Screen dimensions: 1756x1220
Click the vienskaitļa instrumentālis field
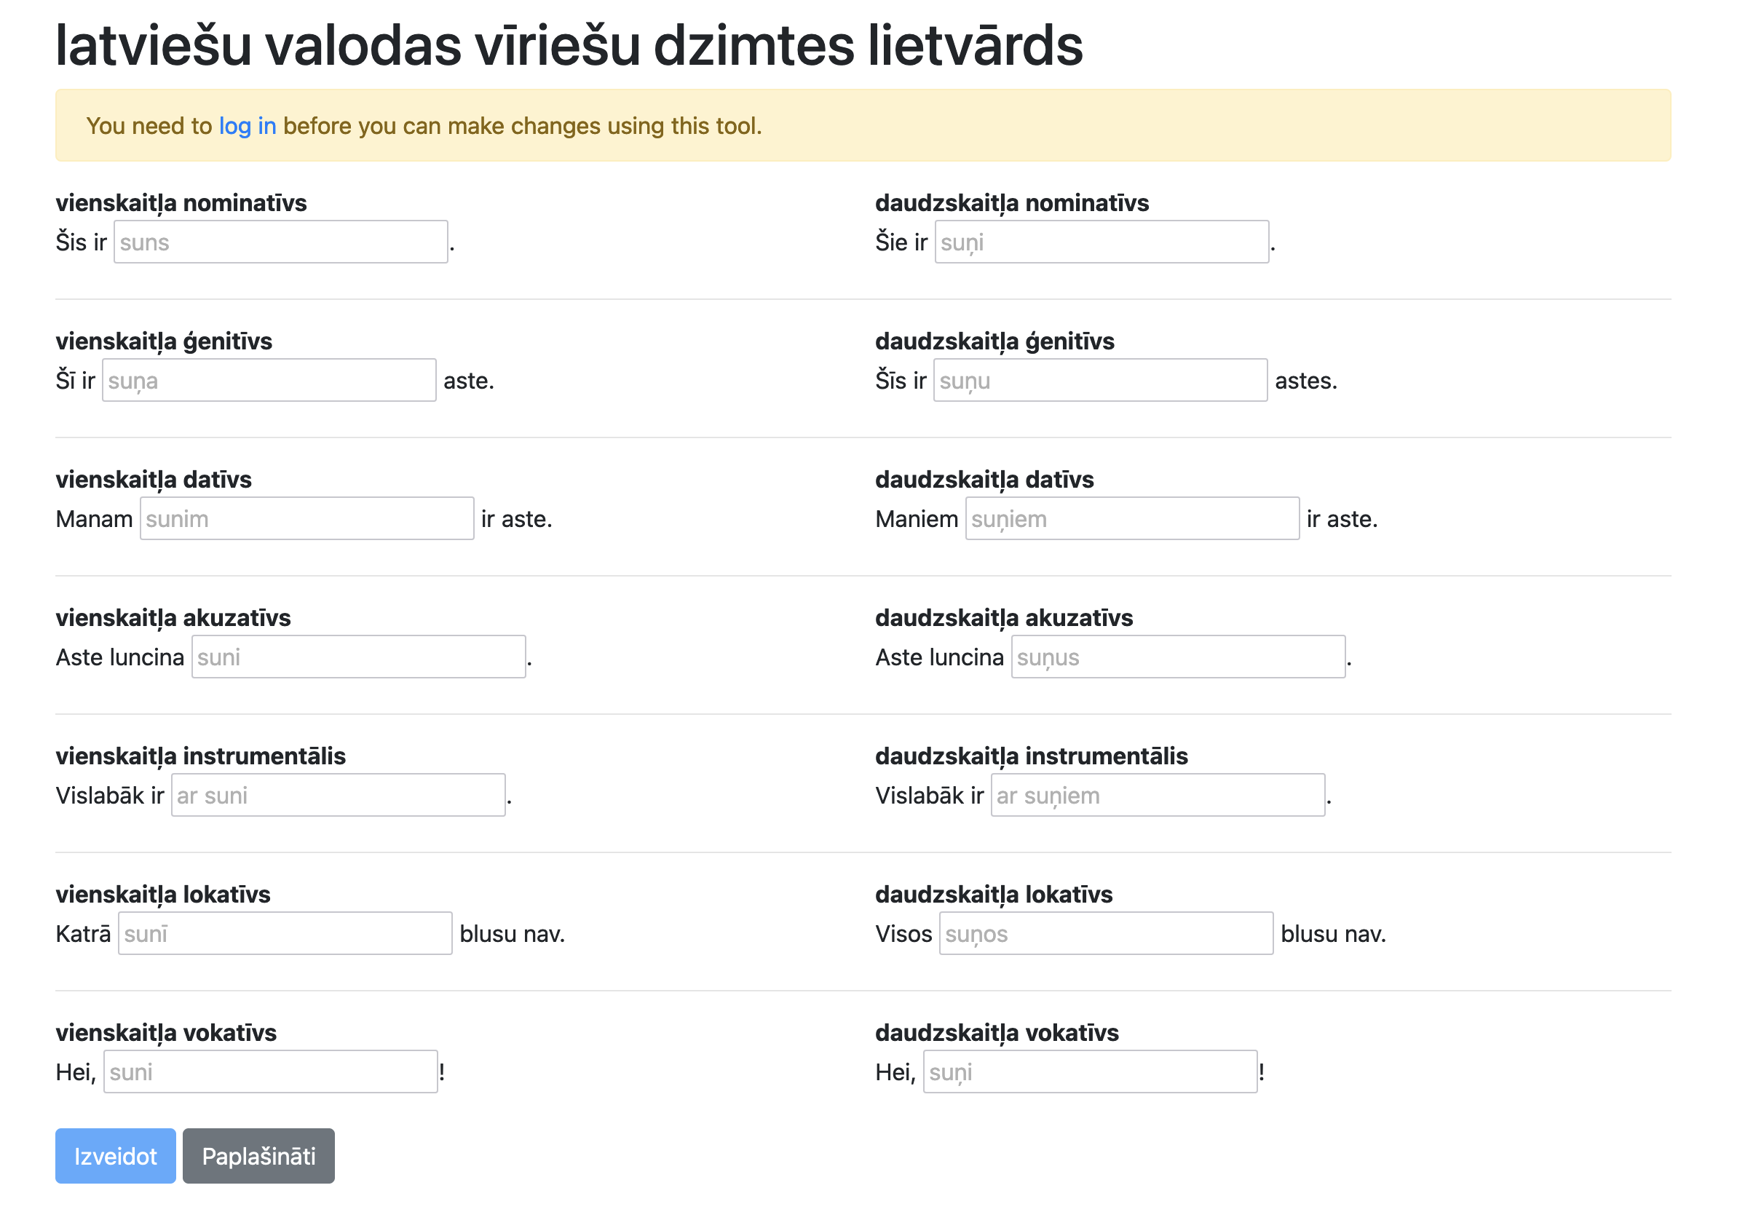338,795
